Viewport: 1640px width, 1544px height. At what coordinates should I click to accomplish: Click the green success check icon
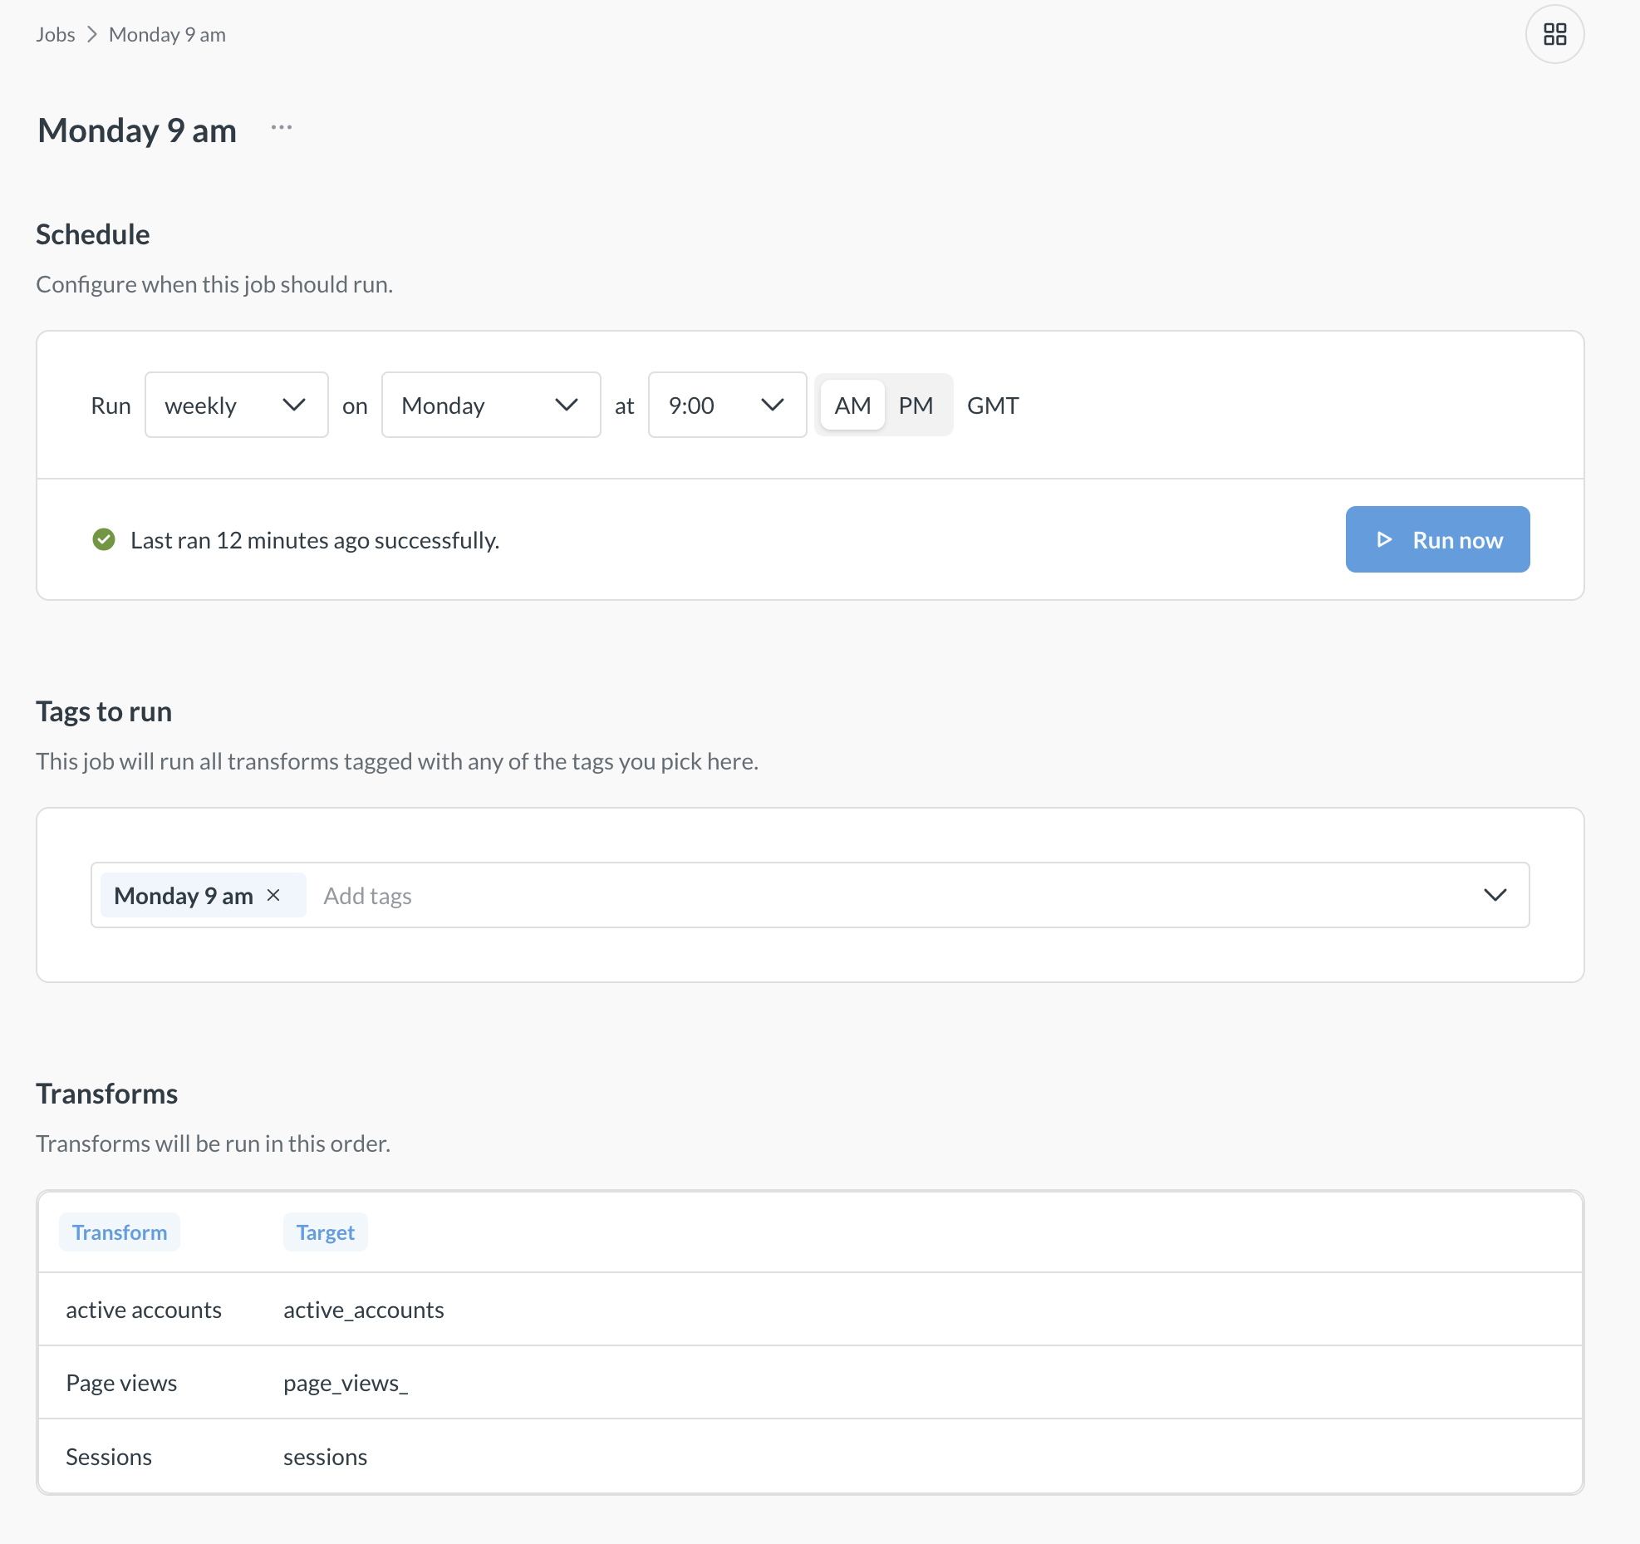point(104,540)
